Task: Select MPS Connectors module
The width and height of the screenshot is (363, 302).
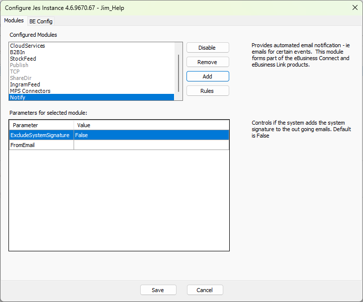Action: tap(30, 91)
